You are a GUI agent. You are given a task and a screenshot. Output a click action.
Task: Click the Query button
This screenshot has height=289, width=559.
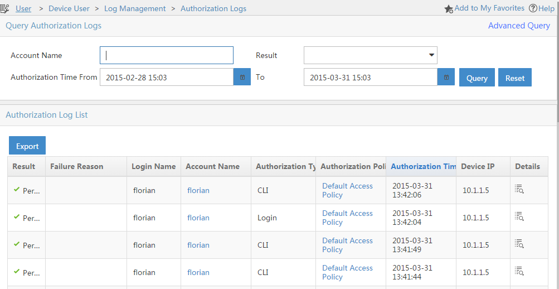[x=477, y=78]
